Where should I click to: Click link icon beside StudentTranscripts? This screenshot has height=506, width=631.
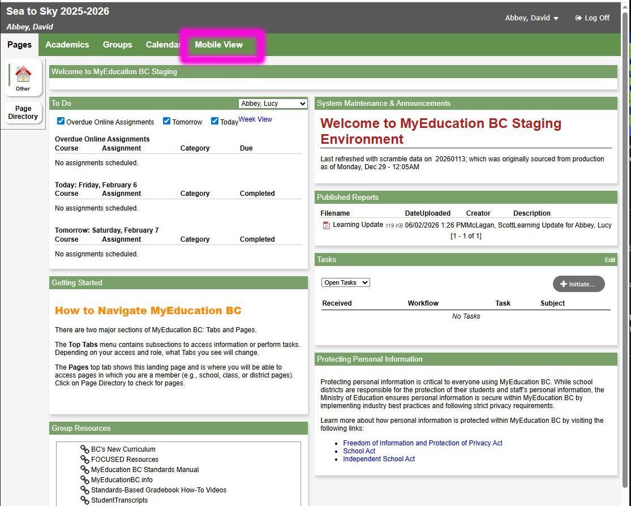[85, 500]
